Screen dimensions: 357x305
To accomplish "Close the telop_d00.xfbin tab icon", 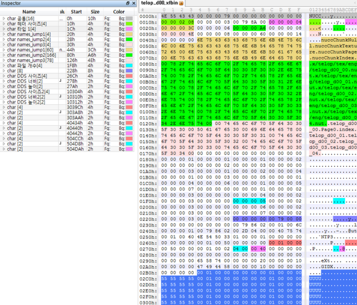I will tap(181, 3).
